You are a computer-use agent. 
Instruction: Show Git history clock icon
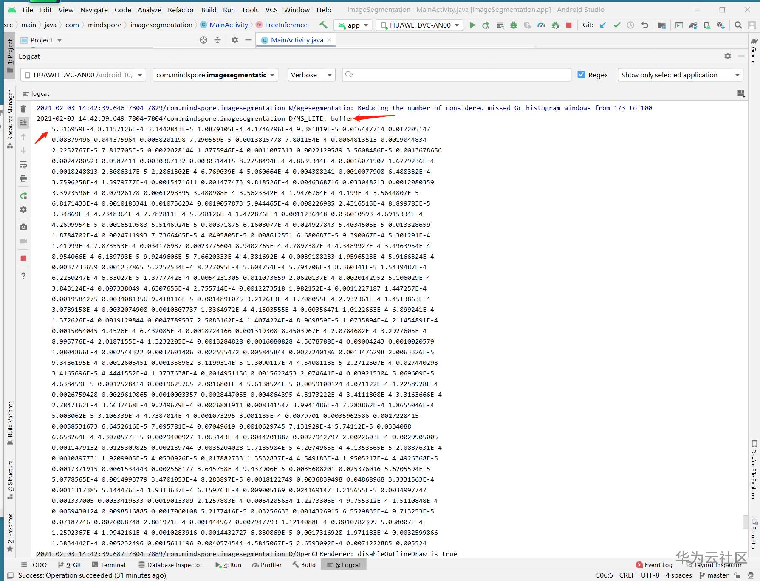(x=631, y=25)
